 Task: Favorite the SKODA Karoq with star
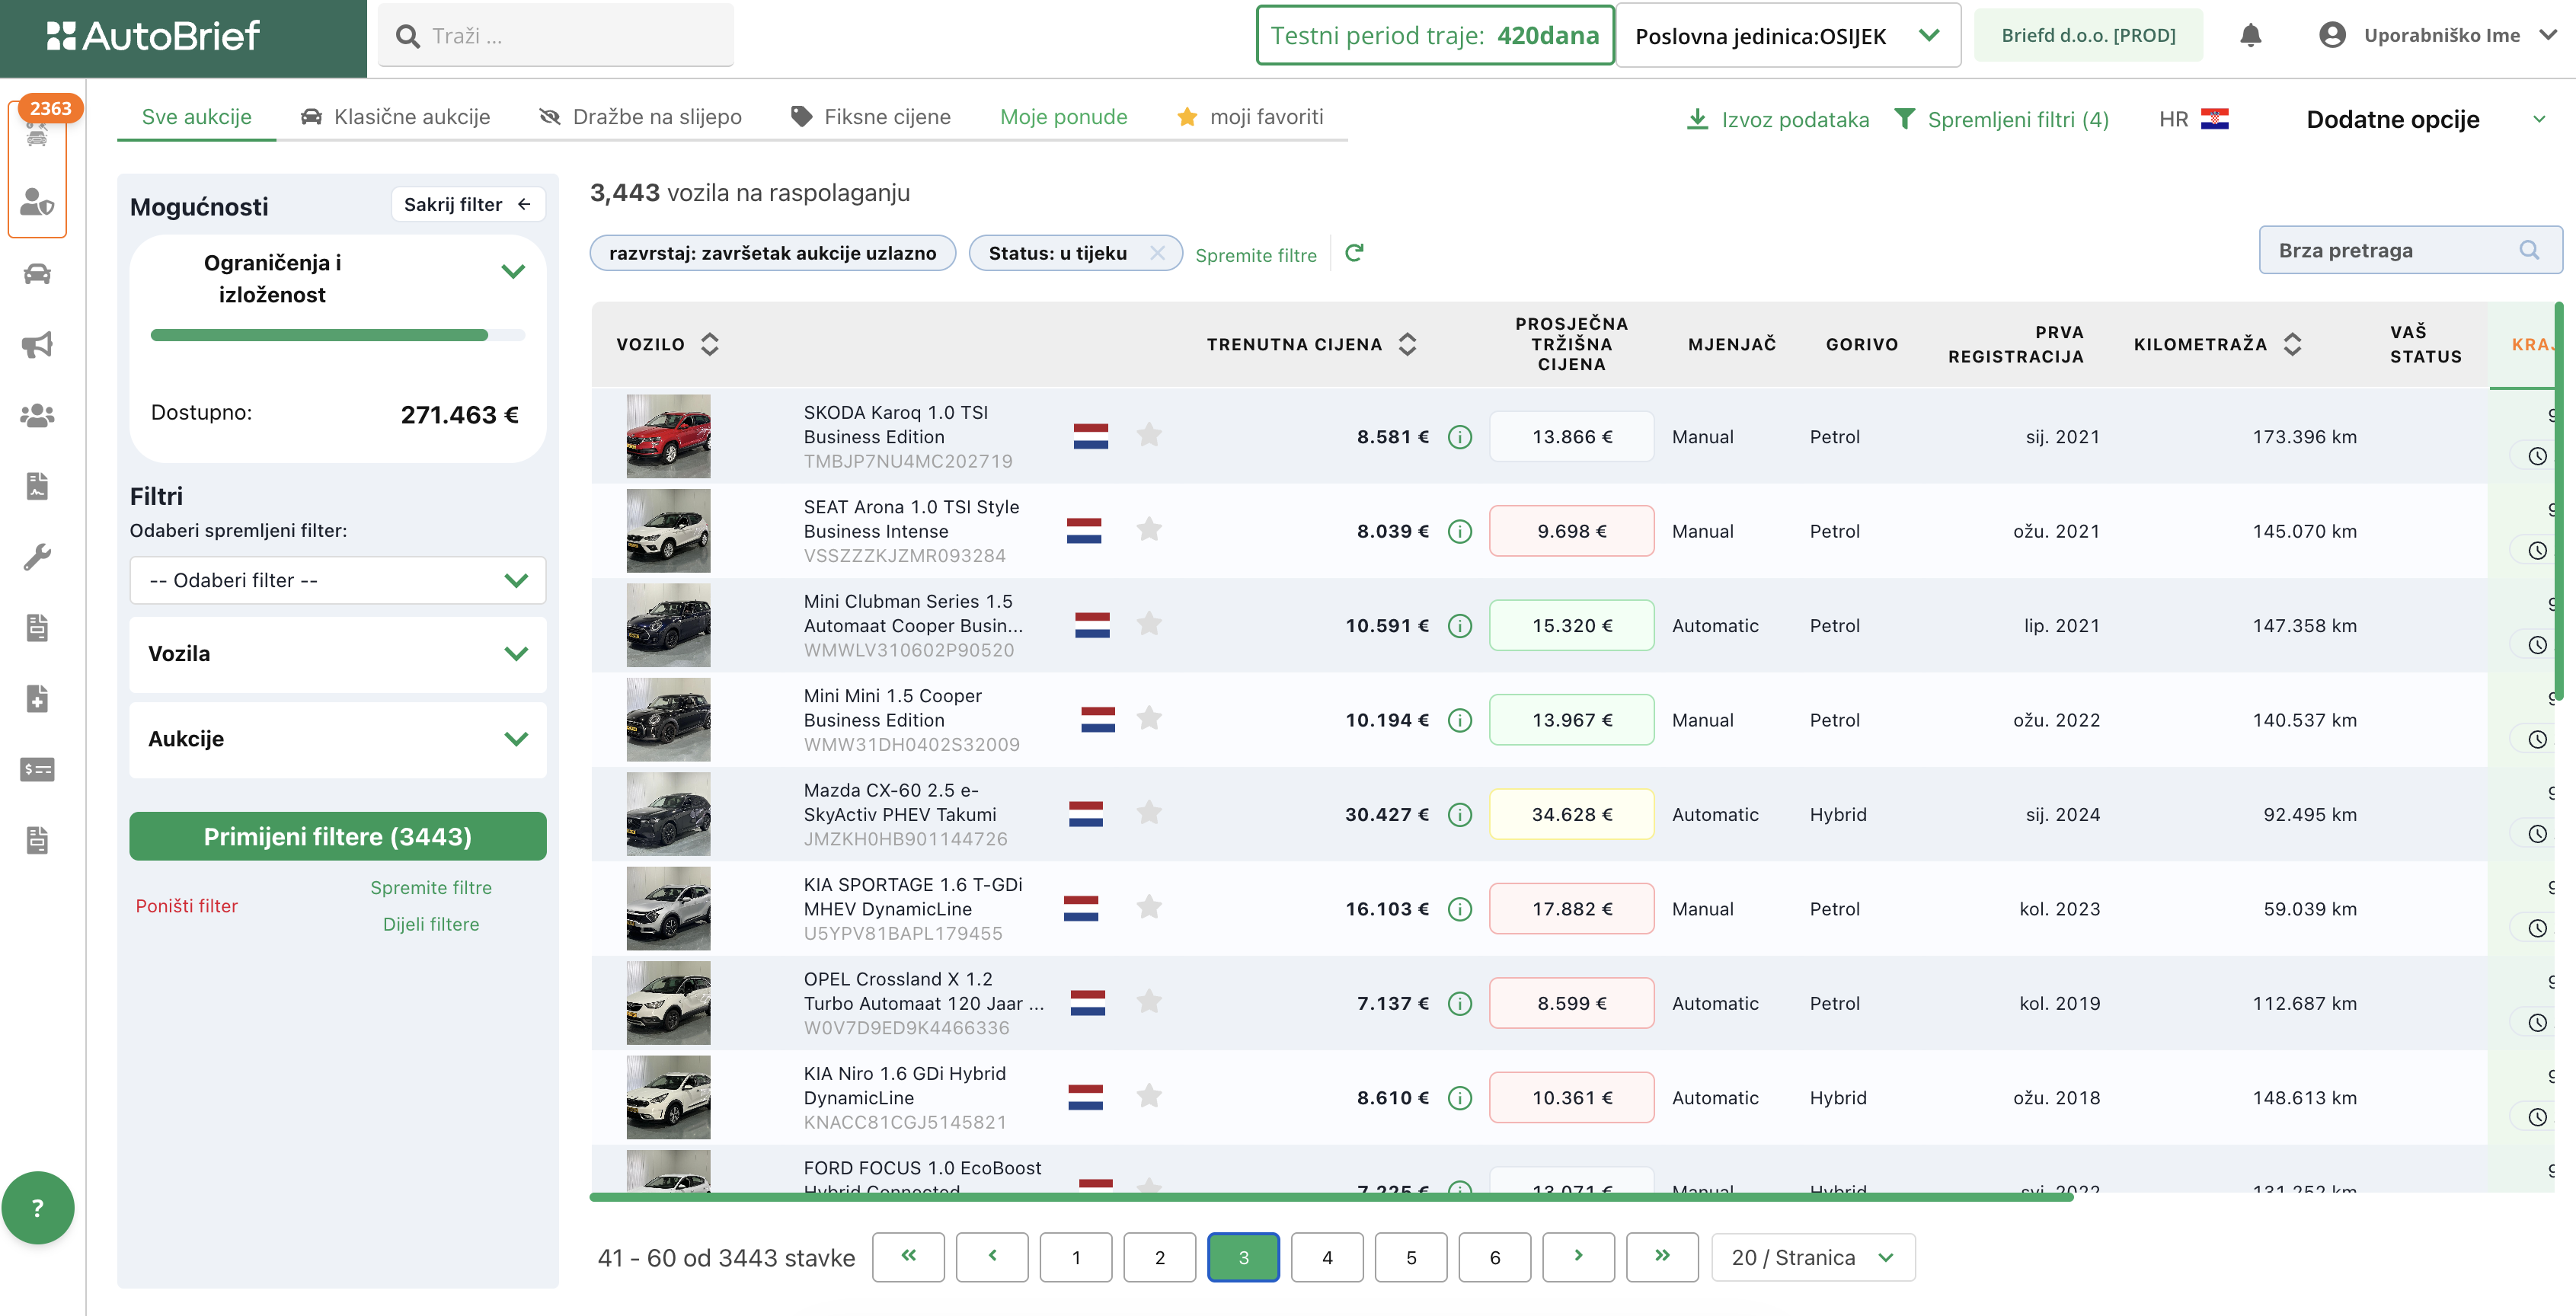[x=1149, y=435]
